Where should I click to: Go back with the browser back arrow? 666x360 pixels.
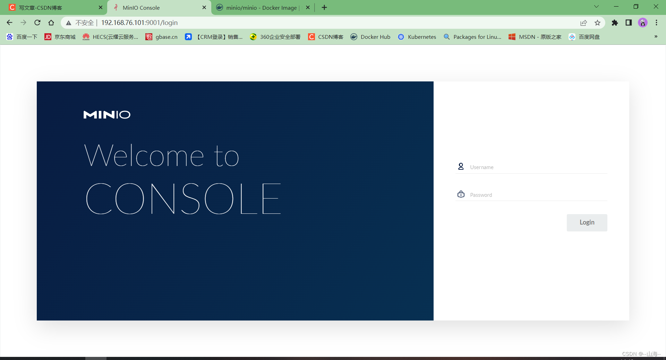(x=10, y=23)
